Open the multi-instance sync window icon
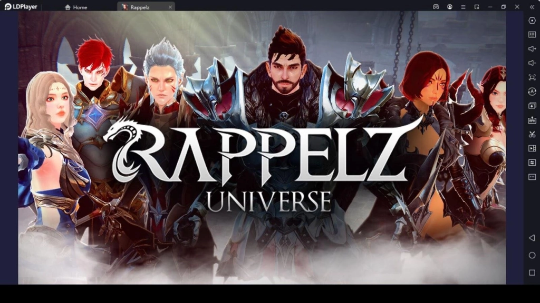This screenshot has height=303, width=540. pos(532,106)
